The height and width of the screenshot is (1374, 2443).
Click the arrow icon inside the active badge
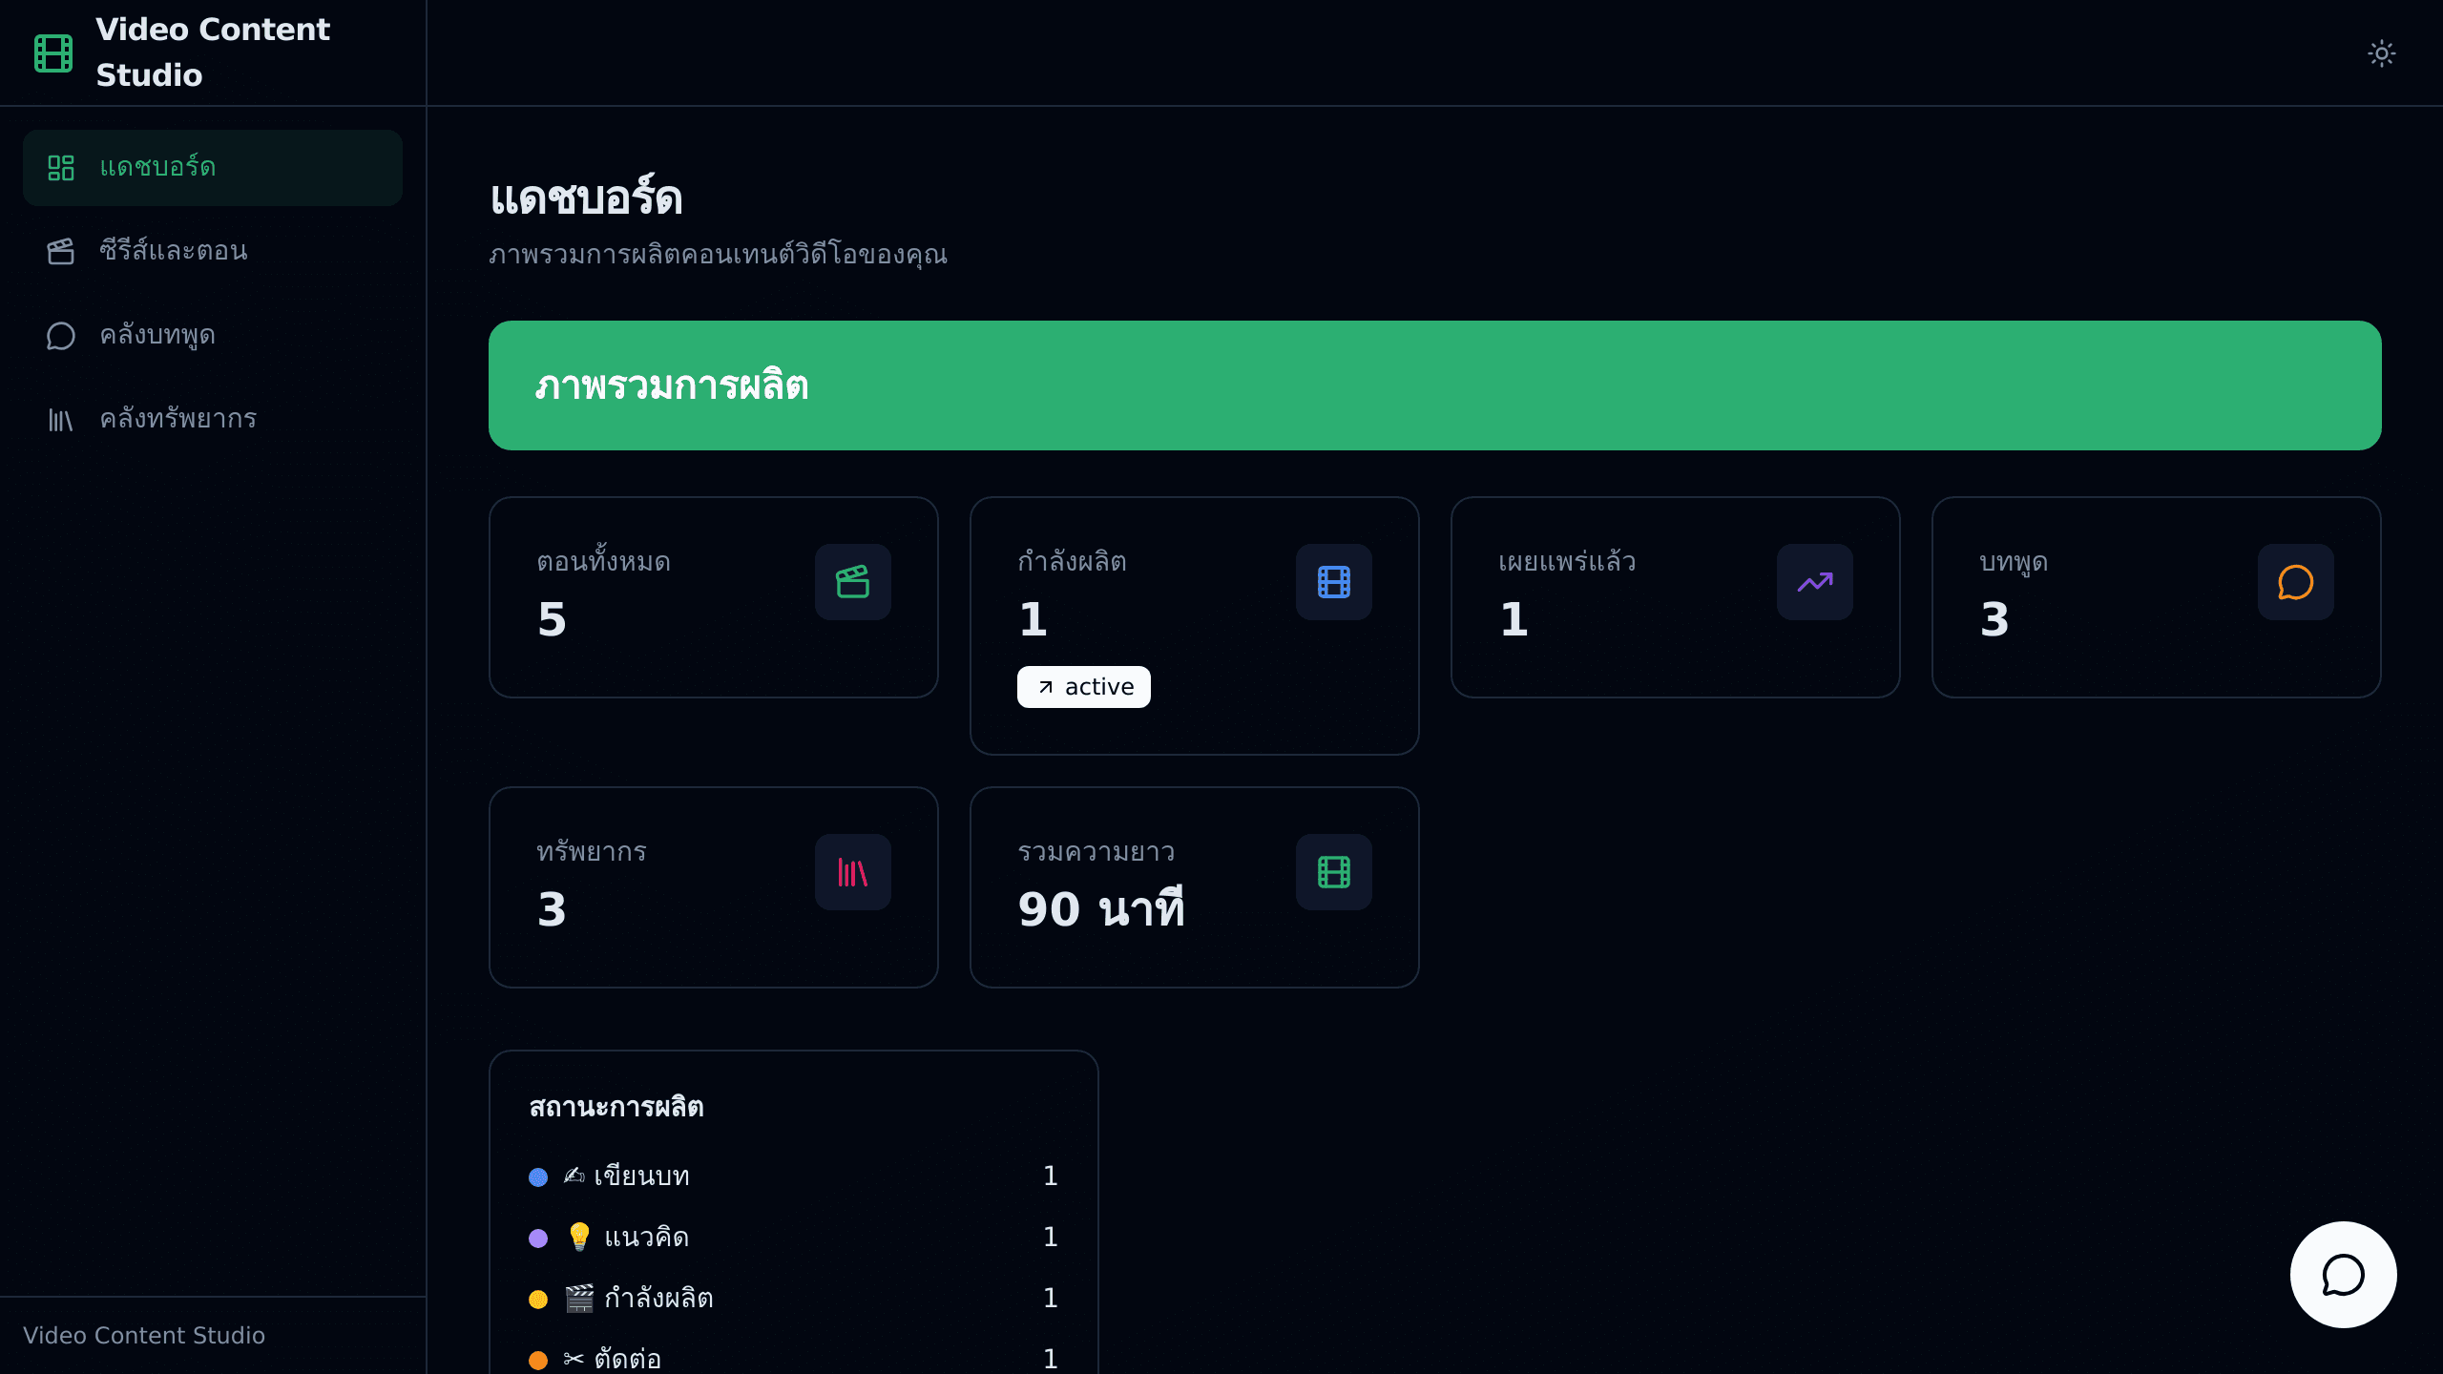[1046, 687]
